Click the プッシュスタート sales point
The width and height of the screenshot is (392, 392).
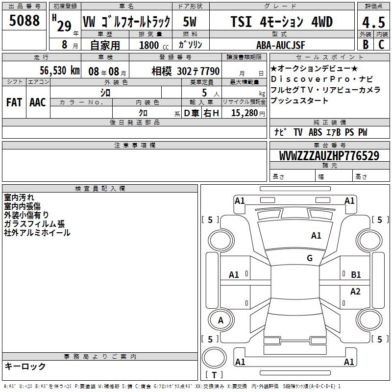(x=299, y=100)
